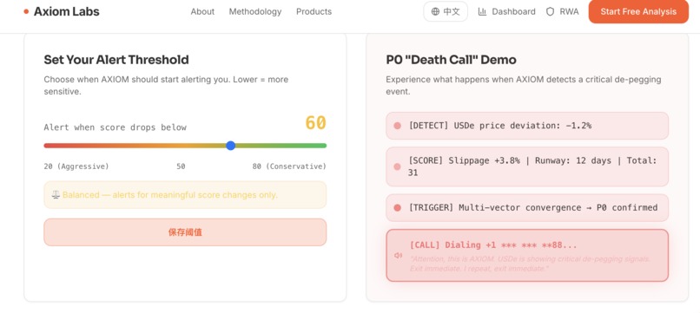The width and height of the screenshot is (700, 313).
Task: Click the yellow threshold value 60
Action: coord(315,123)
